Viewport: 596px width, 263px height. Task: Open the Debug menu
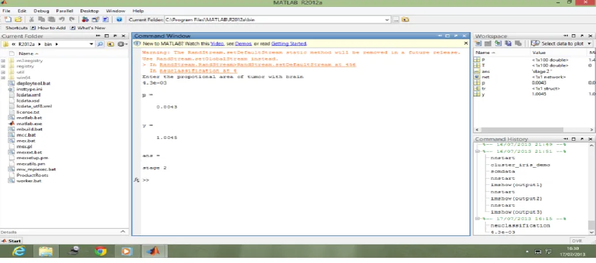click(41, 11)
